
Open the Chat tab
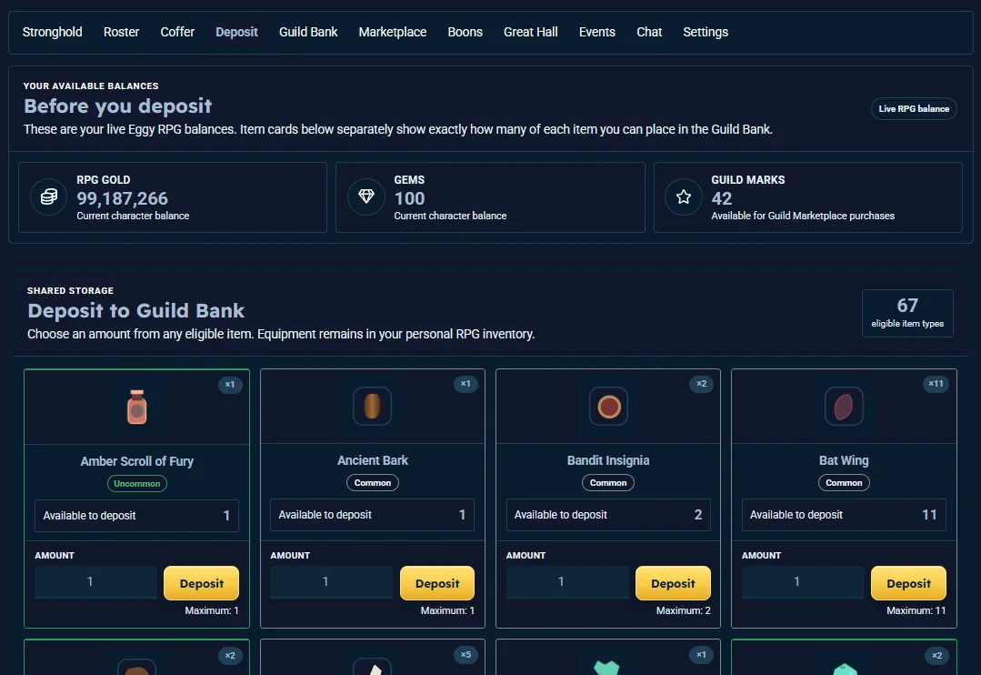[649, 32]
